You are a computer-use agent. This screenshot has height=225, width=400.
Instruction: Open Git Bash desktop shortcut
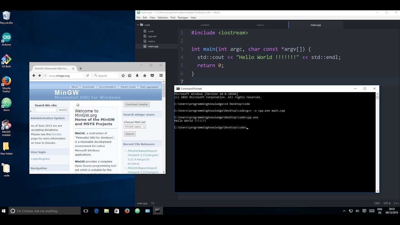(6, 61)
